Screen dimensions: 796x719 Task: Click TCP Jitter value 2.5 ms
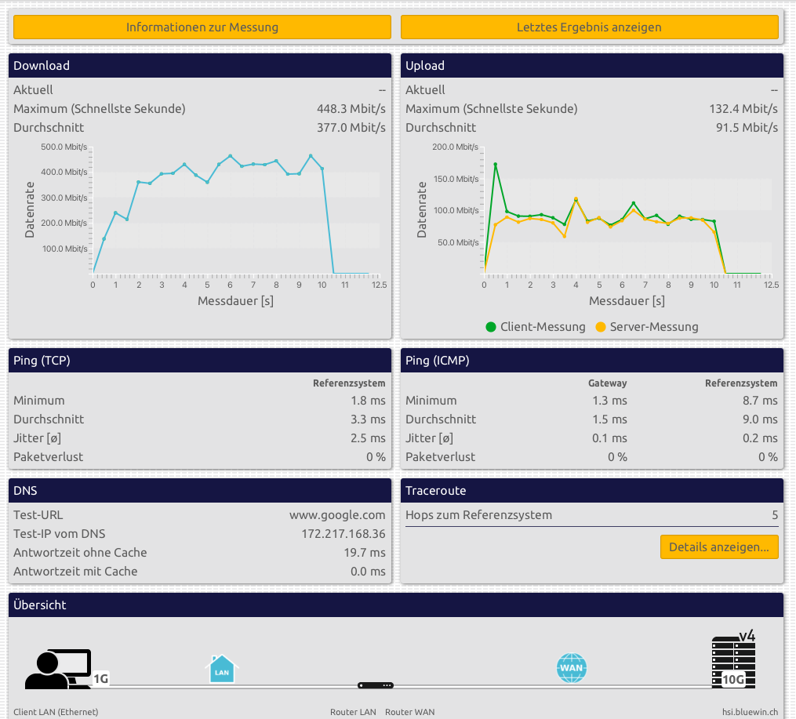(368, 438)
